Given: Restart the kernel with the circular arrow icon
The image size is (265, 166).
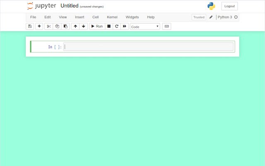Looking at the screenshot, I should [x=117, y=26].
